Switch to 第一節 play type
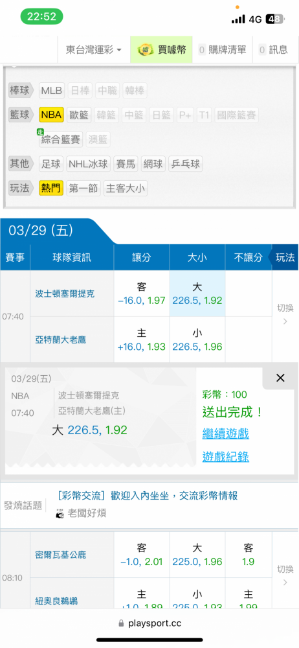 click(x=83, y=189)
